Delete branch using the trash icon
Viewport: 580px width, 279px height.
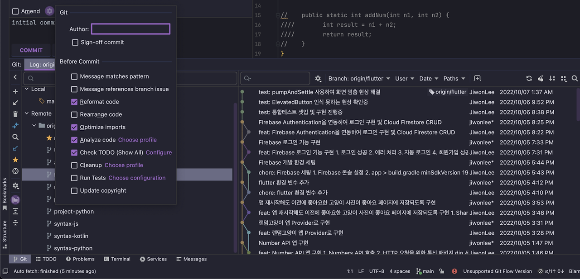click(15, 114)
